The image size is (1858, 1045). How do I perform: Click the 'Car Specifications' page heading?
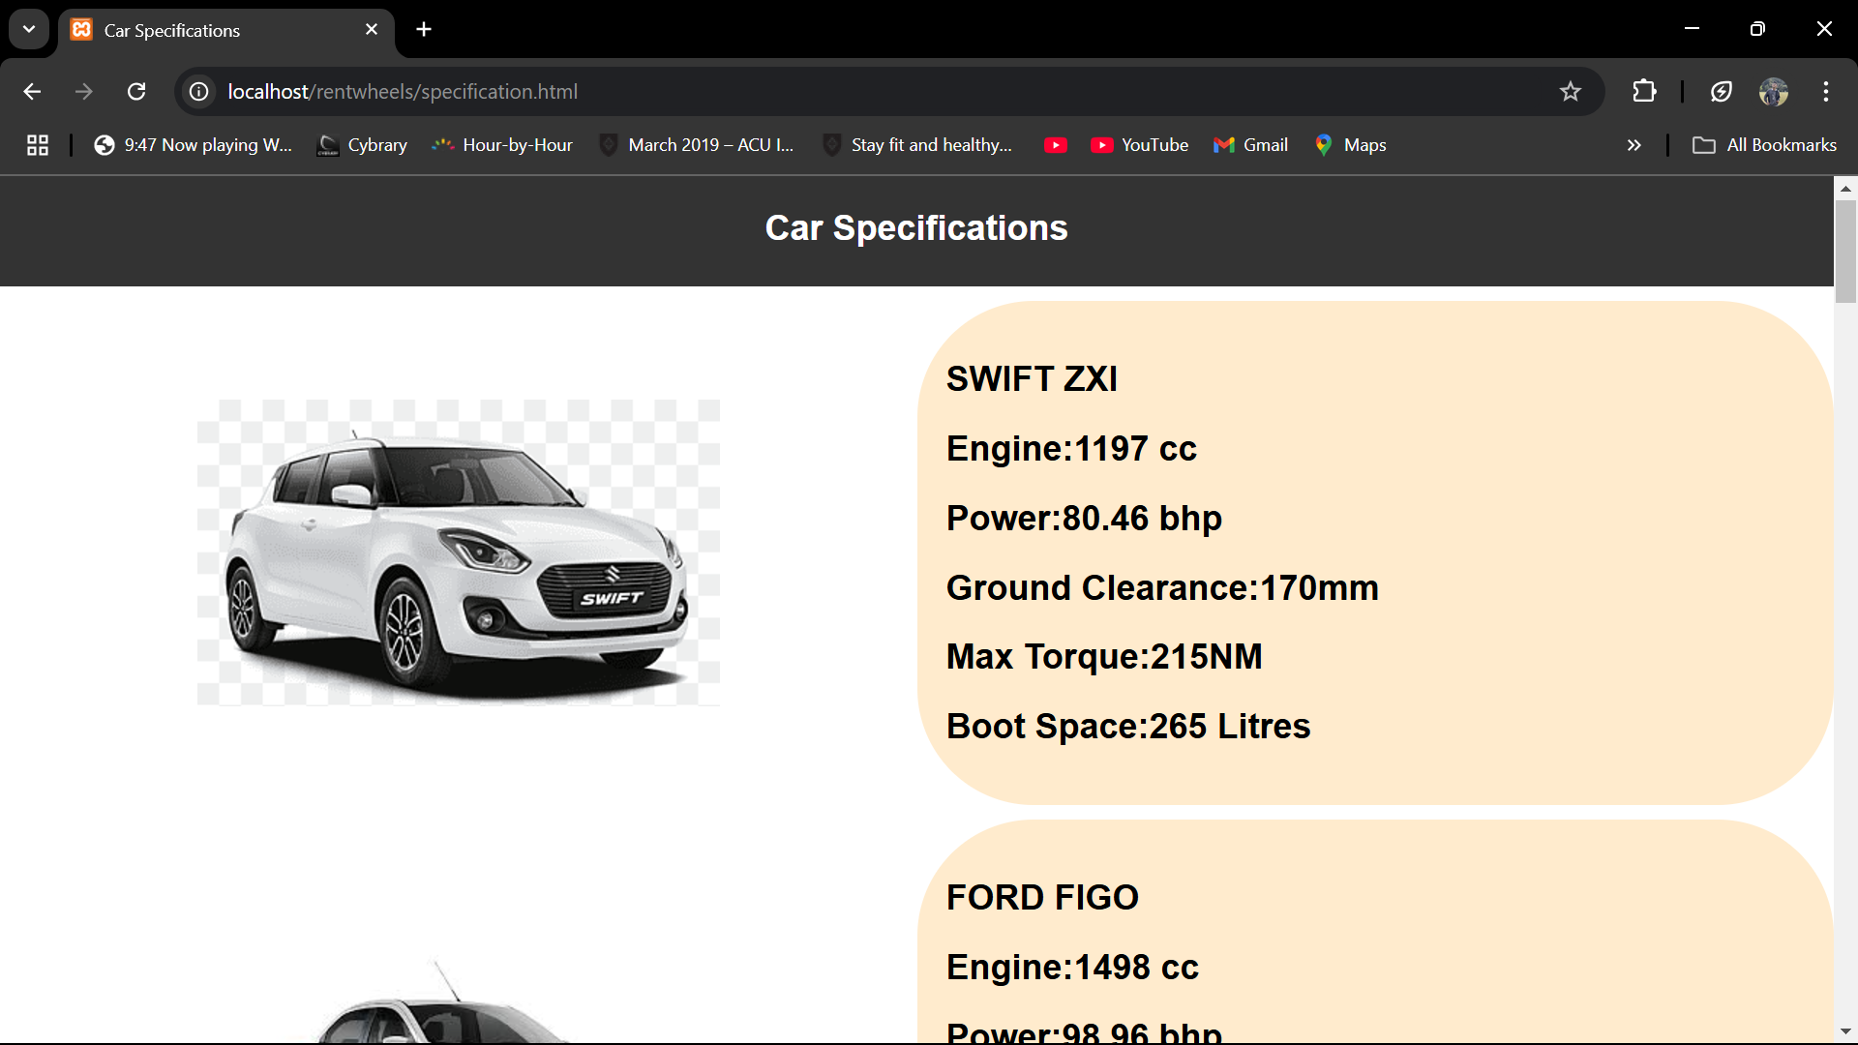point(916,228)
